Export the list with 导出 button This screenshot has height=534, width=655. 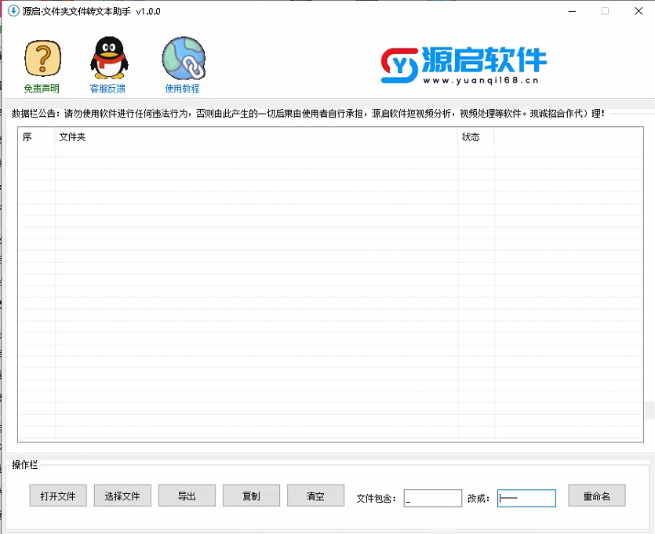187,496
